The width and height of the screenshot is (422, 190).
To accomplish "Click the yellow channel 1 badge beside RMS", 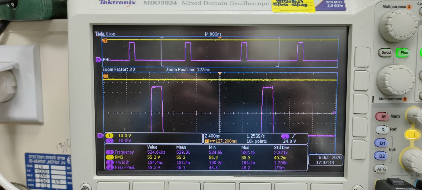I will 110,157.
